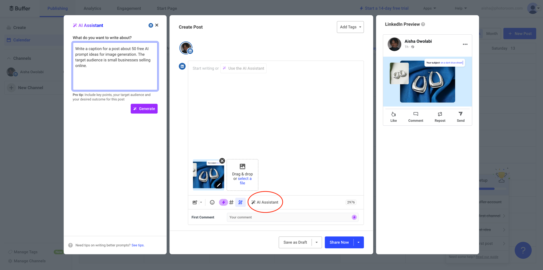Click the purple lightning quick-ideas icon
543x270 pixels.
[223, 202]
